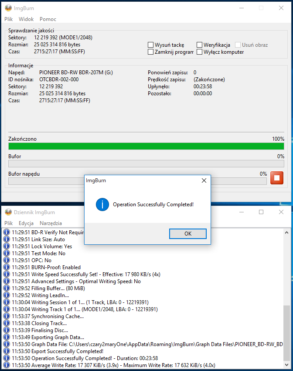Click the remaining time value '00:00:00'
This screenshot has height=371, width=293.
(203, 94)
